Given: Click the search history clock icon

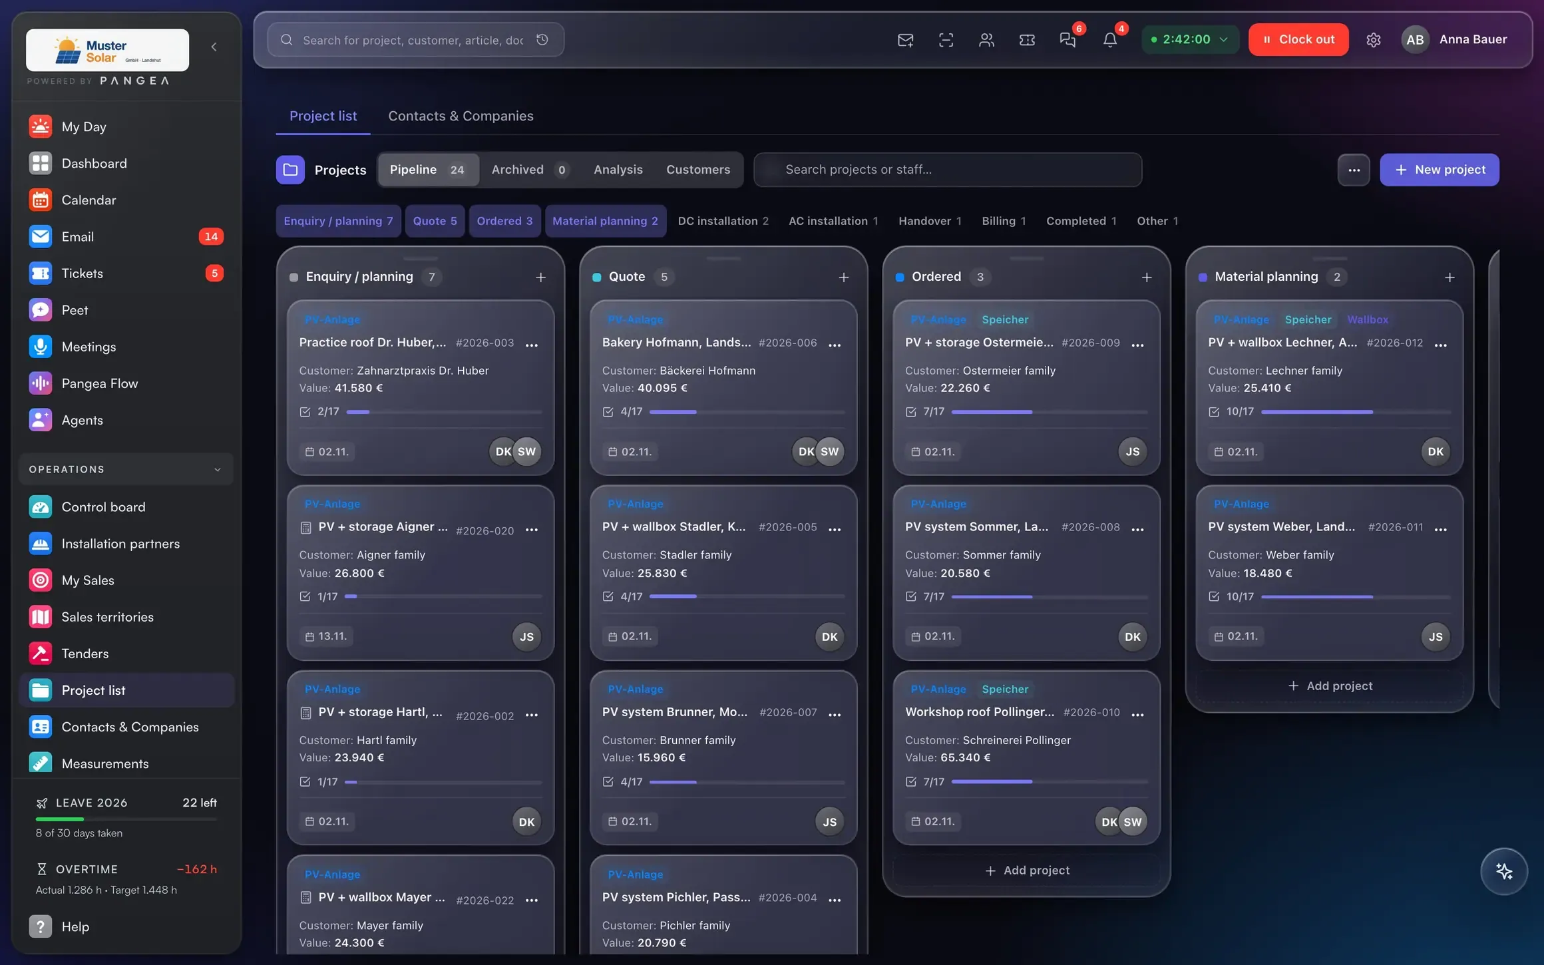Looking at the screenshot, I should point(542,40).
